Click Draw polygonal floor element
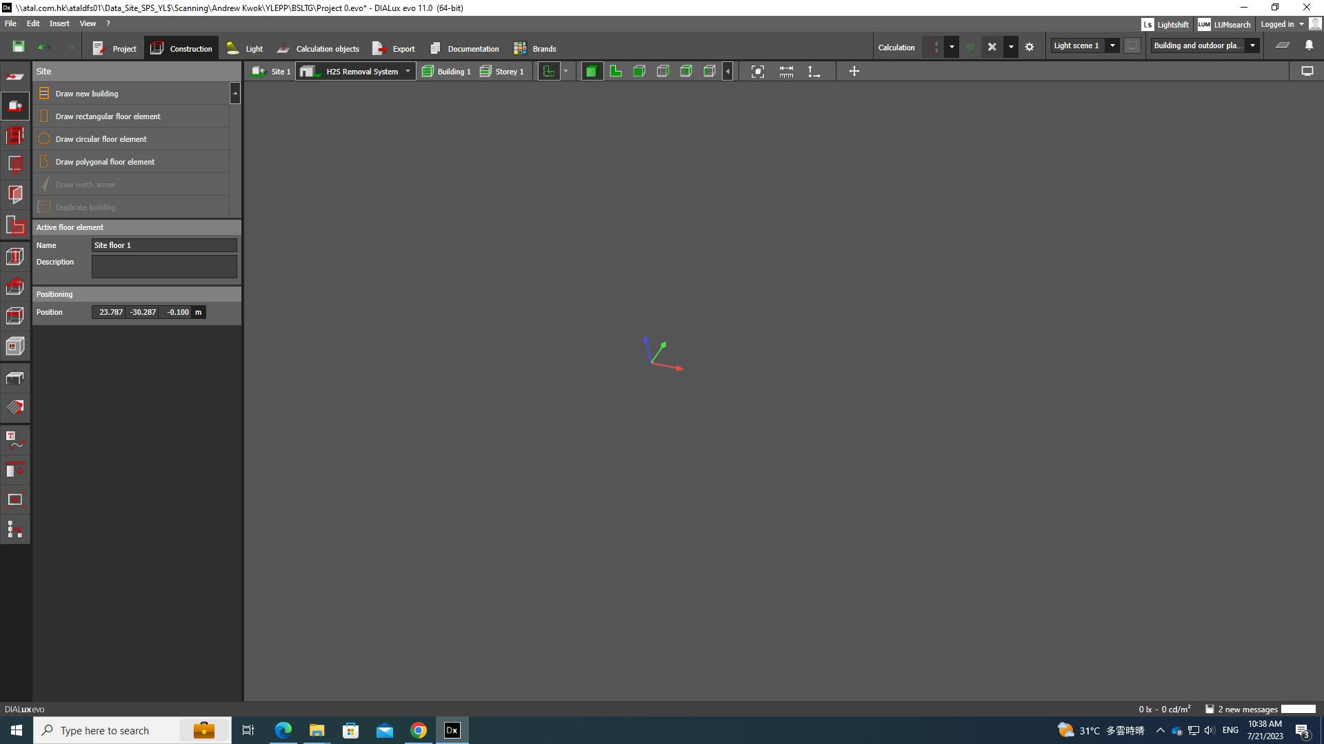The width and height of the screenshot is (1324, 744). point(105,162)
